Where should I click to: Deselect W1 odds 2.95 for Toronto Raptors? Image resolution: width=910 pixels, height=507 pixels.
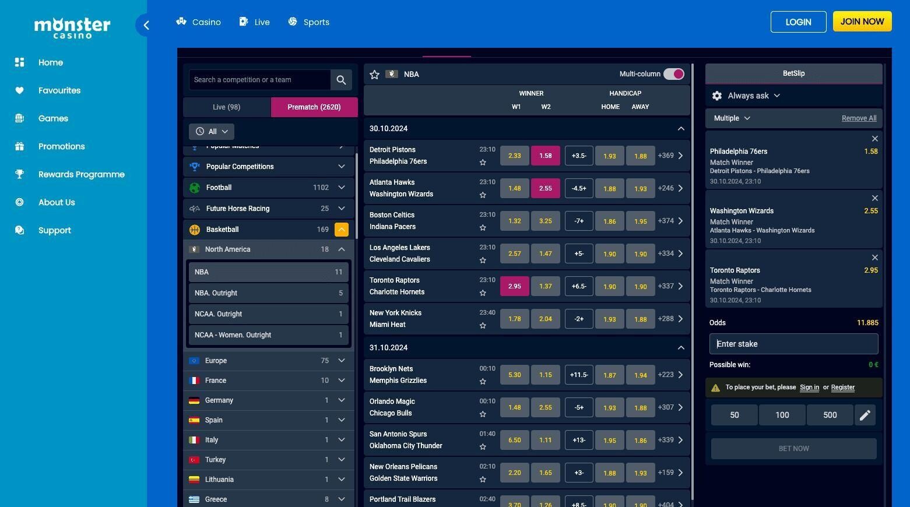click(x=515, y=286)
